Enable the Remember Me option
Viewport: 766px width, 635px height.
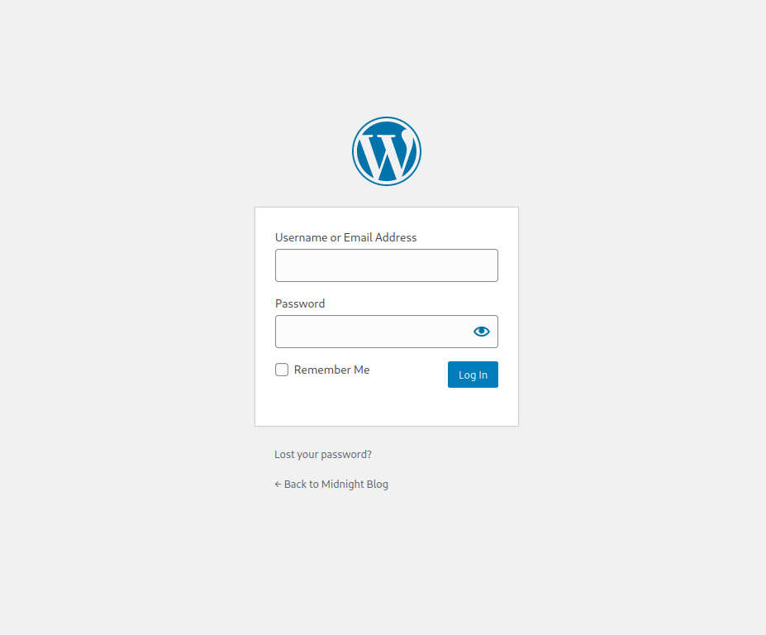tap(282, 370)
